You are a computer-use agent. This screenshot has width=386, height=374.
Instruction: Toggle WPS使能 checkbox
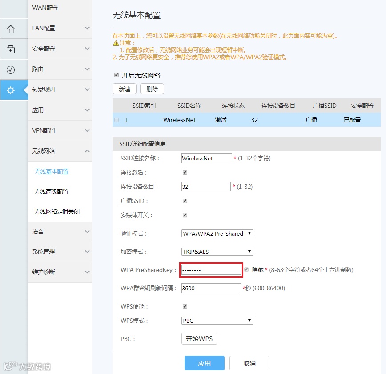[x=185, y=306]
